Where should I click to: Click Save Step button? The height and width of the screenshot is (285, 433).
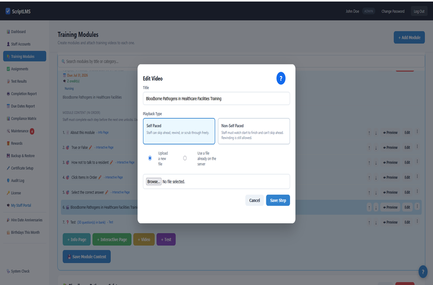[278, 200]
